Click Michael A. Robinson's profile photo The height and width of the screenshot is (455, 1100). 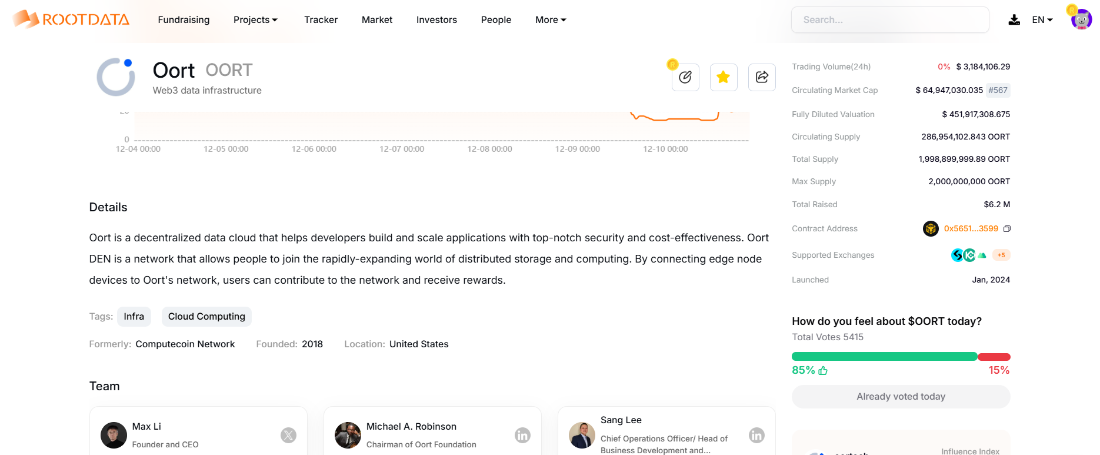(x=348, y=435)
